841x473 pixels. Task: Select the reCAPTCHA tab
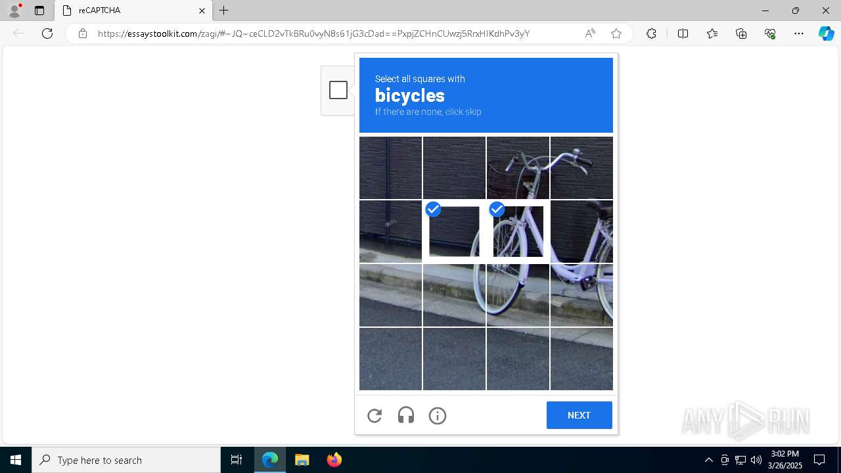point(133,11)
